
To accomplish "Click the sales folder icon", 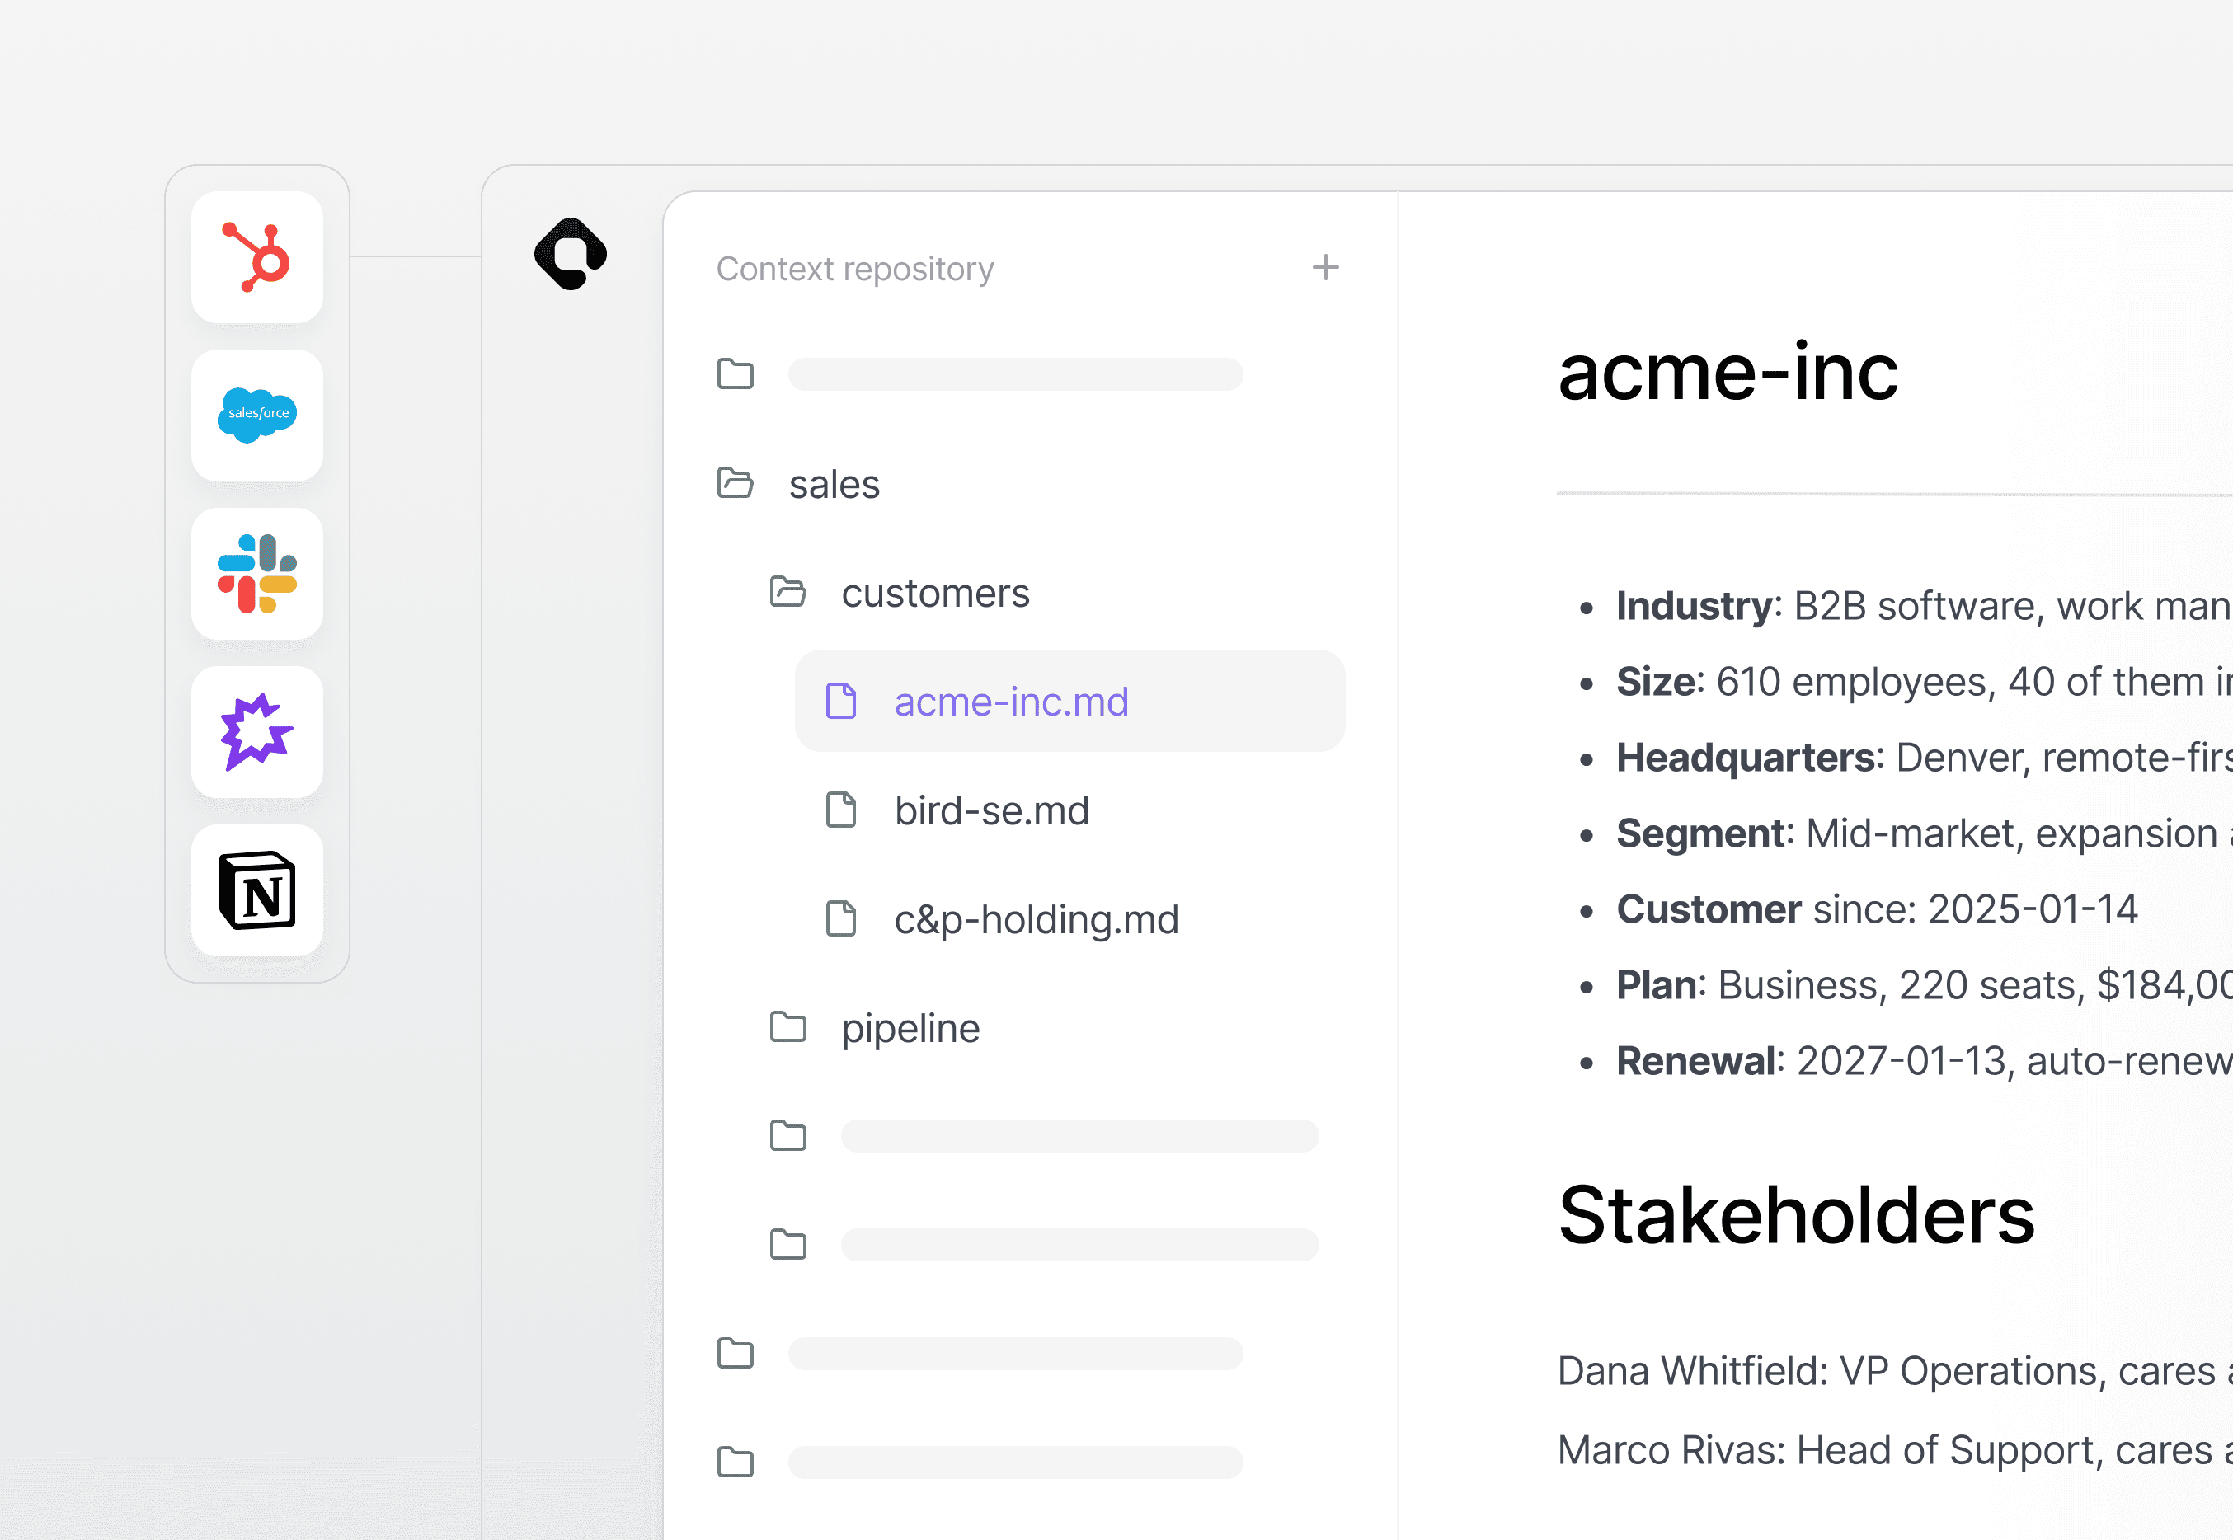I will (x=736, y=482).
